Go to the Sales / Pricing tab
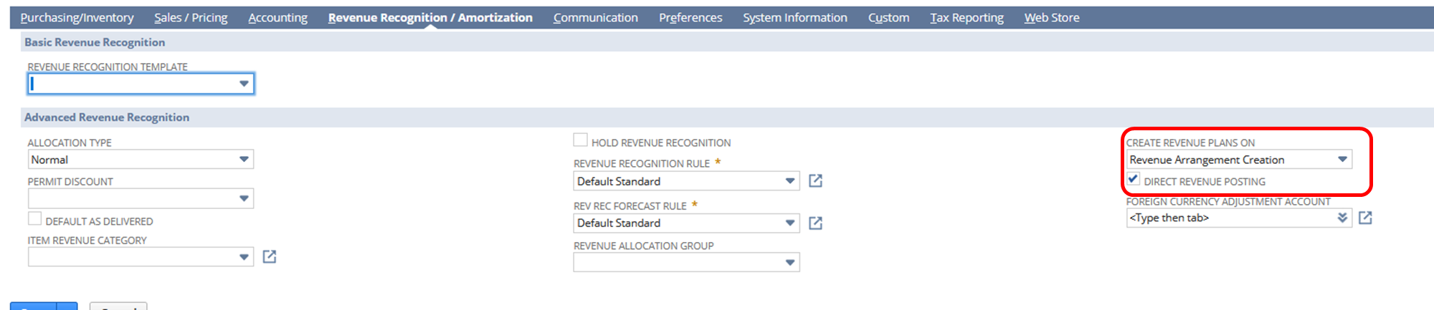The image size is (1434, 310). coord(191,18)
